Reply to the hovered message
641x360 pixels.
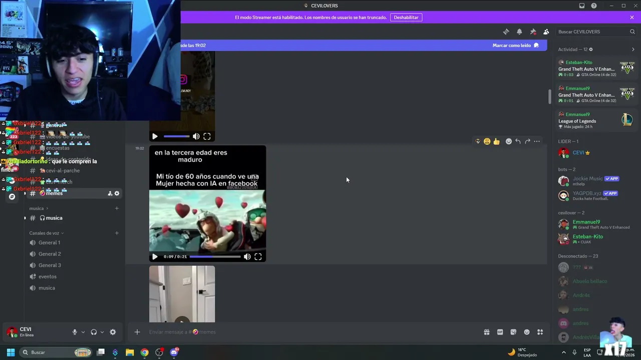coord(518,141)
